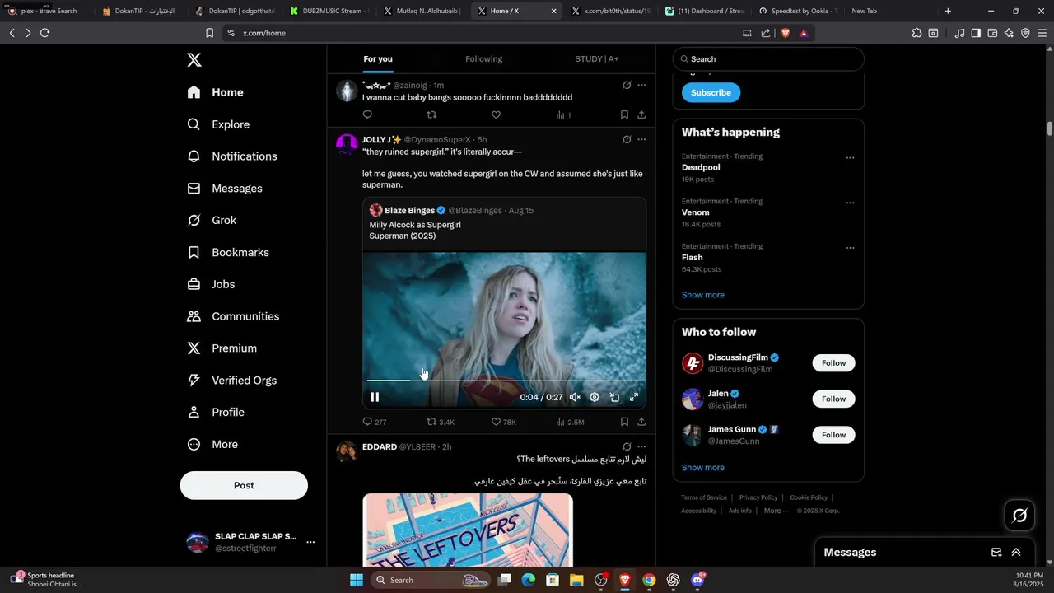Share the @zainoig post
Image resolution: width=1054 pixels, height=593 pixels.
641,114
